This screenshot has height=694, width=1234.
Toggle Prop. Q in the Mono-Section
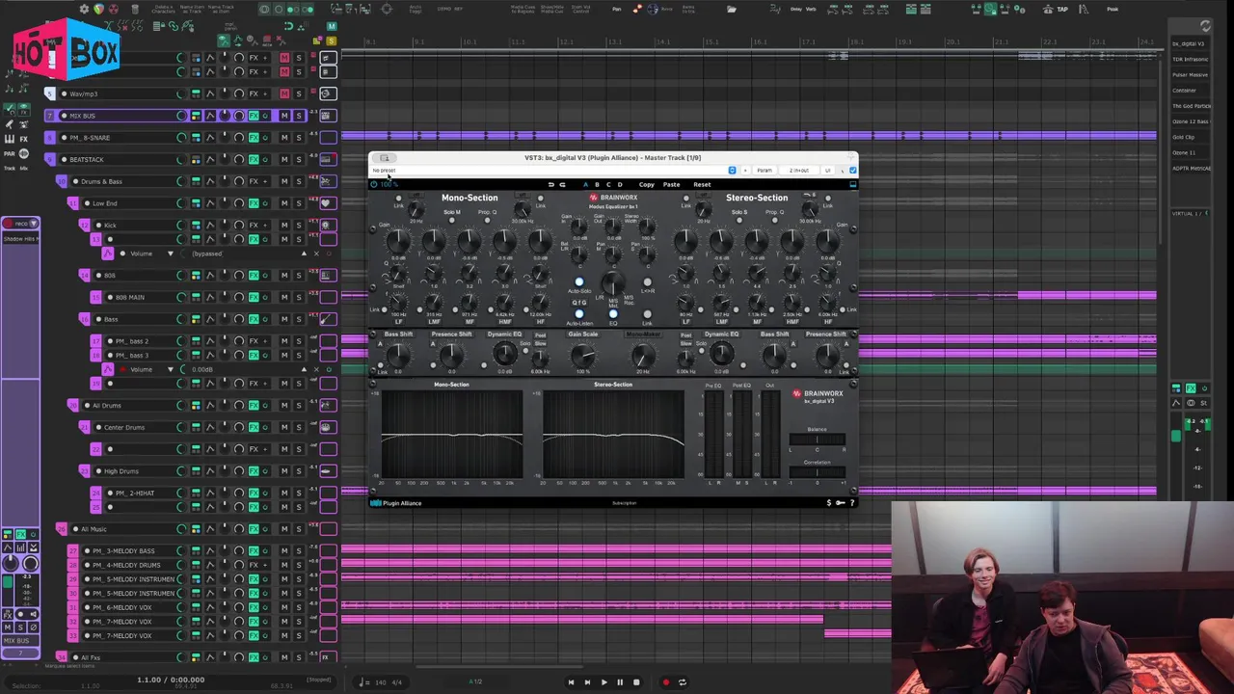tap(487, 220)
